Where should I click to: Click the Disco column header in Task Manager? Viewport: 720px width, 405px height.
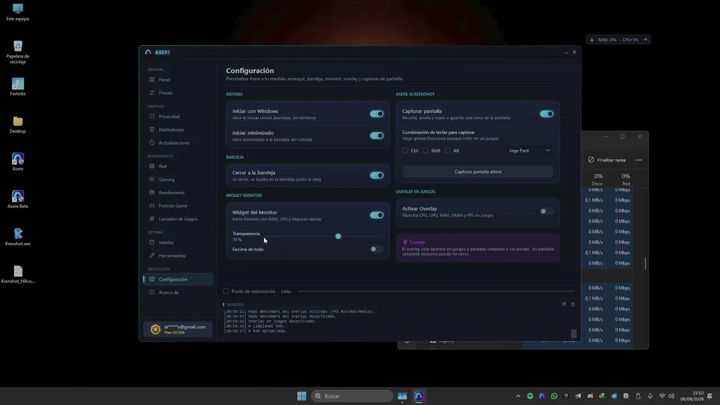(x=597, y=179)
